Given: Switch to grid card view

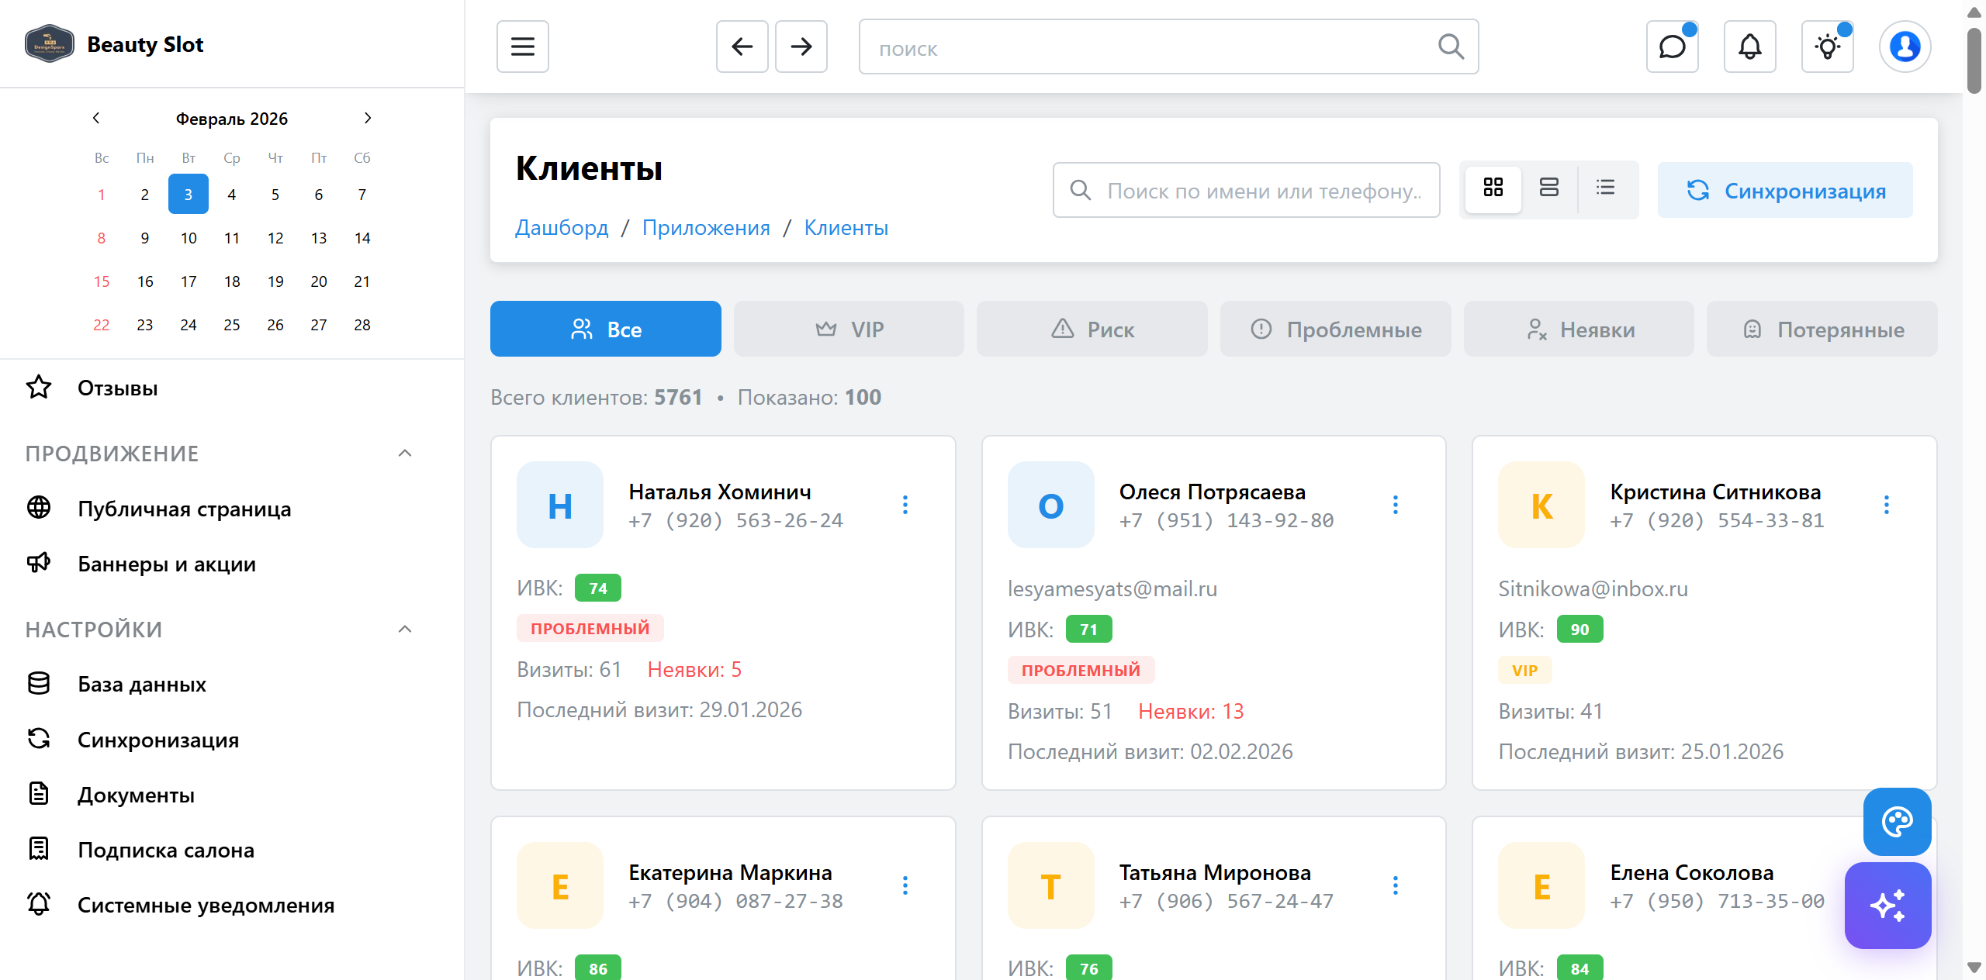Looking at the screenshot, I should pos(1493,188).
